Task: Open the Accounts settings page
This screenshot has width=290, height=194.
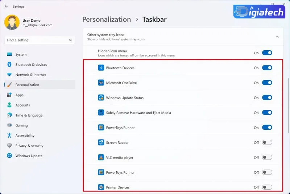Action: pos(40,105)
